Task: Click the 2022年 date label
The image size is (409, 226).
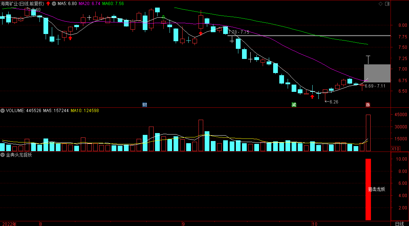Action: (9, 224)
